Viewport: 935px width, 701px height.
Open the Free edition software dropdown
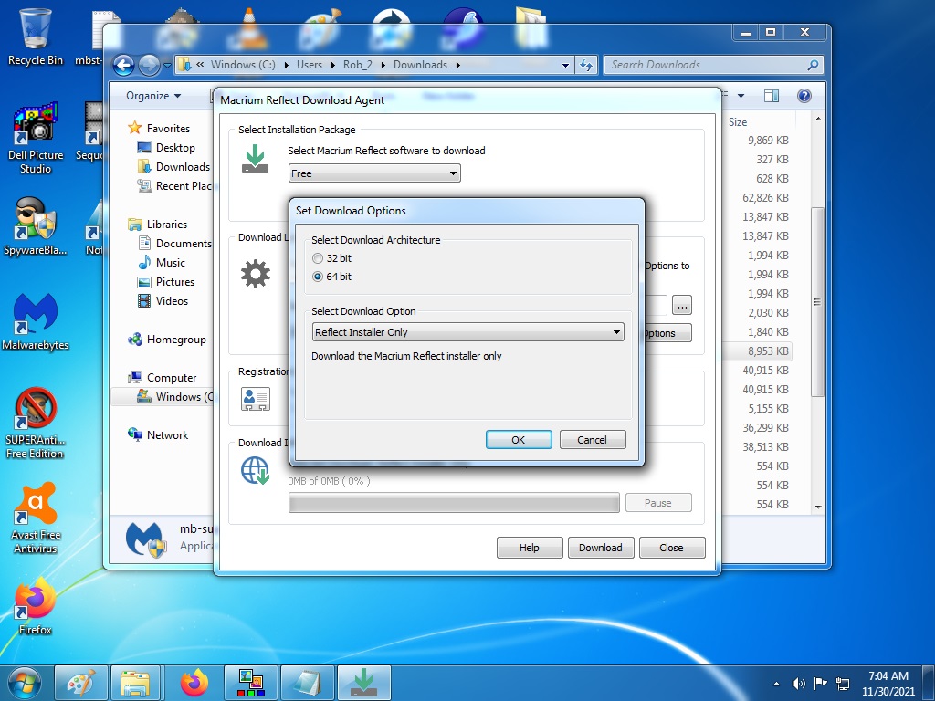click(374, 173)
